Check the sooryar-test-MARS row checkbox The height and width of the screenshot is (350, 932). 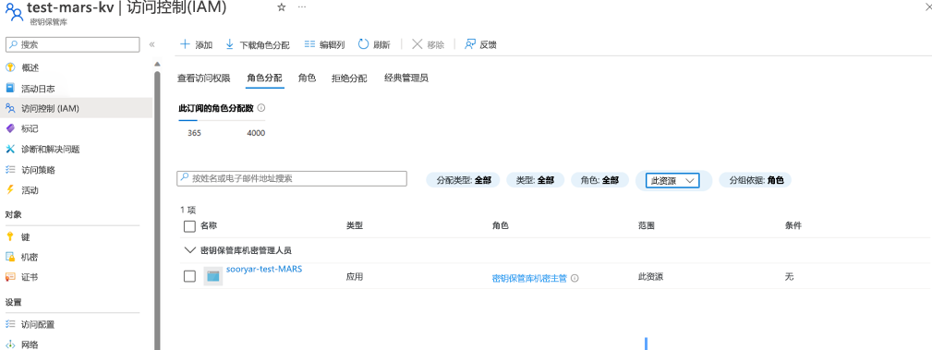point(189,276)
